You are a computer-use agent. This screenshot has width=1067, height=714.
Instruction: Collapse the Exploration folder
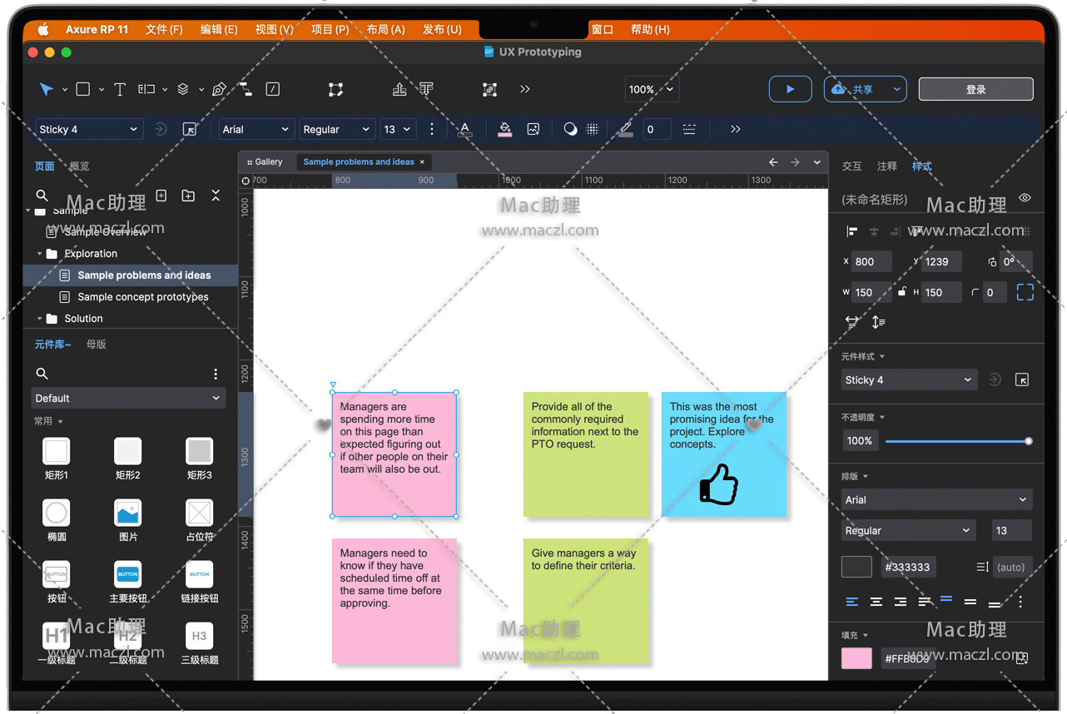coord(39,254)
